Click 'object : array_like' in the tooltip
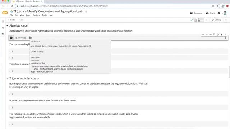This screenshot has width=230, height=129. click(38, 63)
